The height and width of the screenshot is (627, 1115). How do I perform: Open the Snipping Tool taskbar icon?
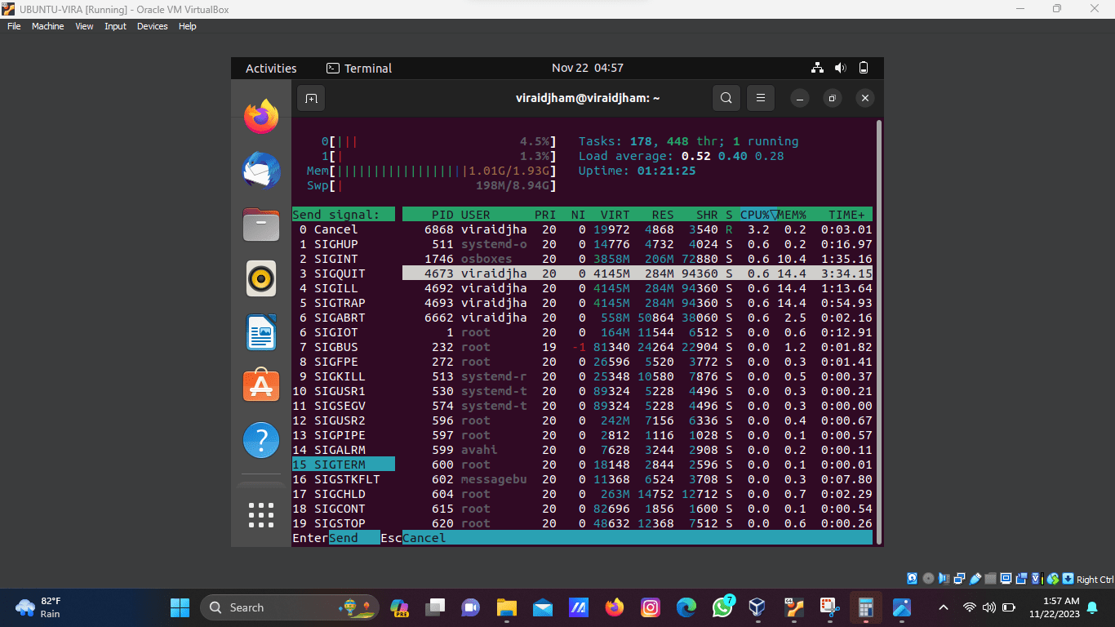[830, 607]
